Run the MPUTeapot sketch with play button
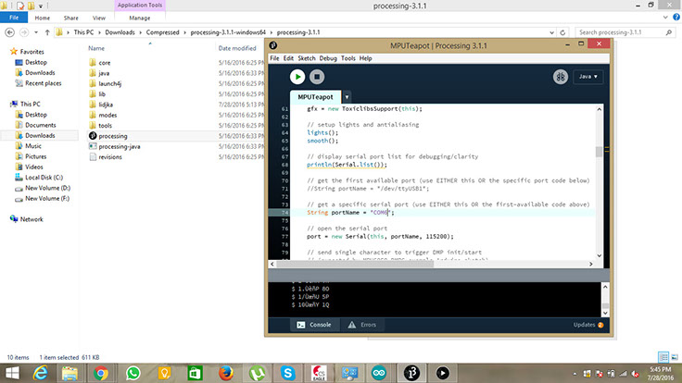Image resolution: width=682 pixels, height=383 pixels. 297,77
